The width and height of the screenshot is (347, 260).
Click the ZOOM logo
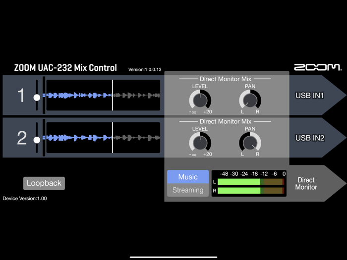[x=318, y=67]
